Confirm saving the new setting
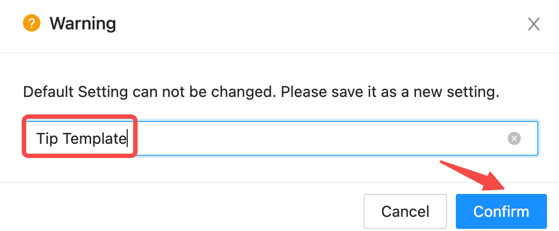The image size is (559, 231). (501, 211)
